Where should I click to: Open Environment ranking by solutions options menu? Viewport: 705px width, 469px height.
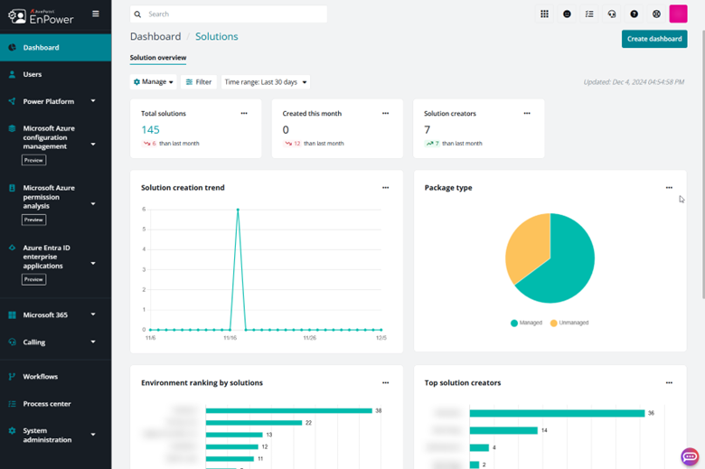click(385, 382)
